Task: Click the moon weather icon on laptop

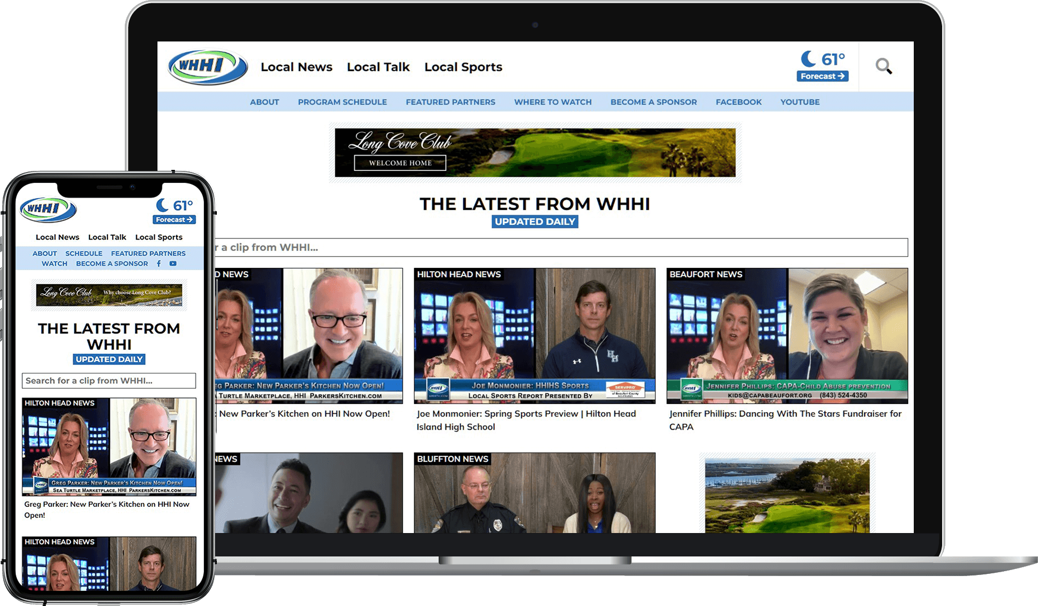Action: point(809,58)
